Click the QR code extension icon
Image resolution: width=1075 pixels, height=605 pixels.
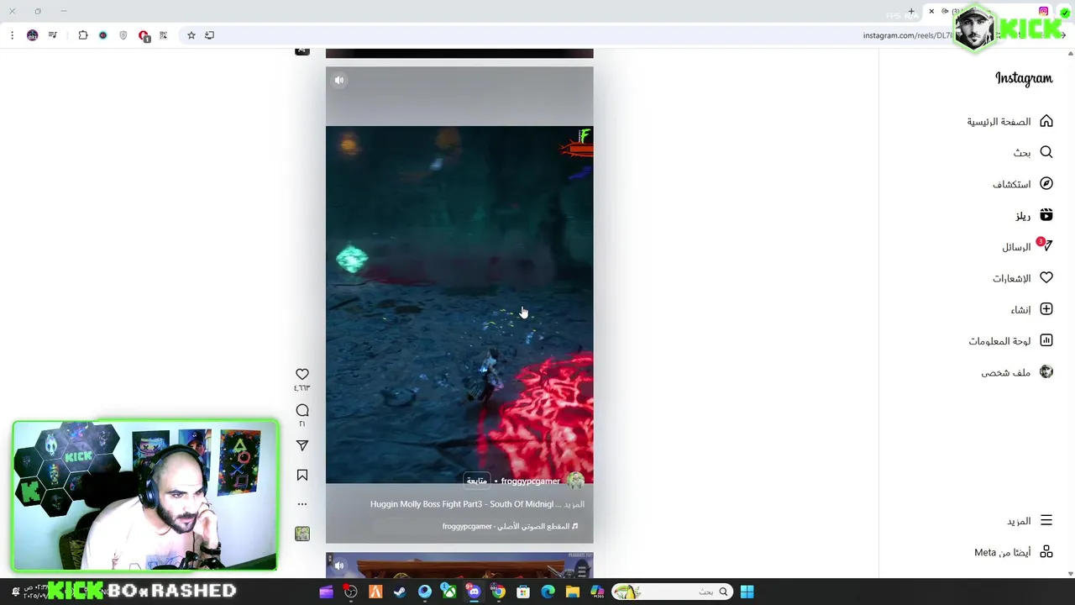(x=163, y=35)
